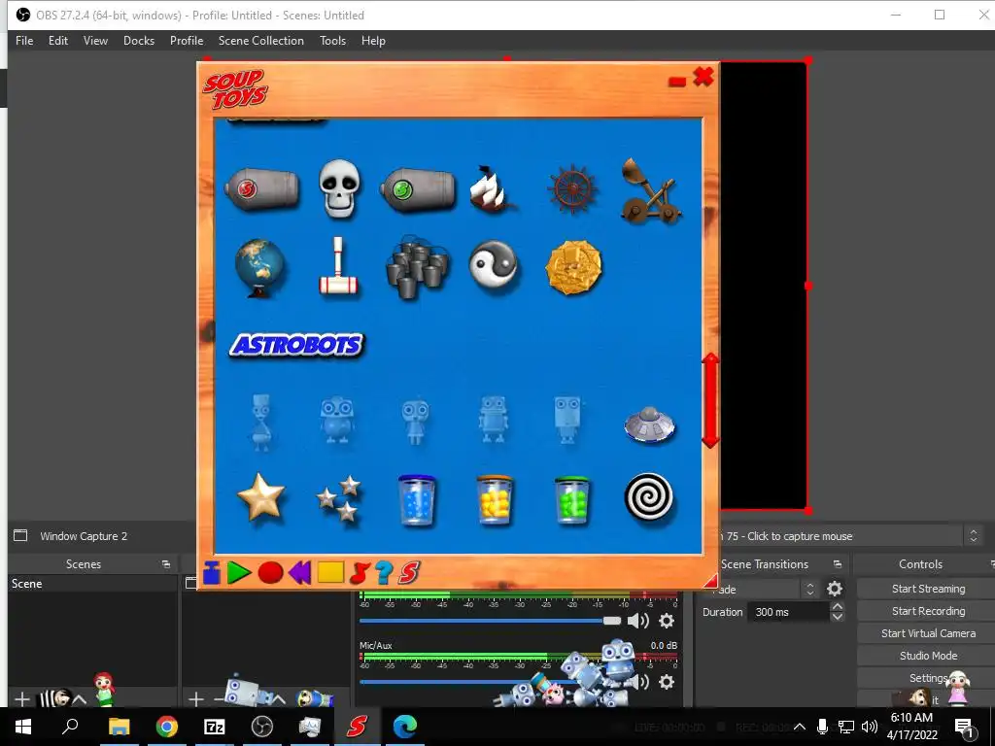Choose the pirate ship toy
This screenshot has width=995, height=746.
pyautogui.click(x=493, y=188)
